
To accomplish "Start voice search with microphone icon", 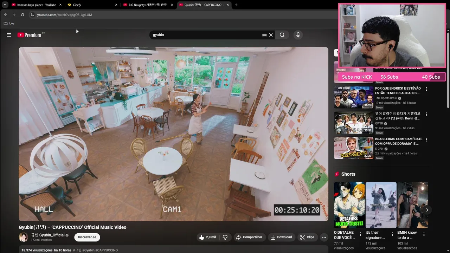I will [298, 35].
